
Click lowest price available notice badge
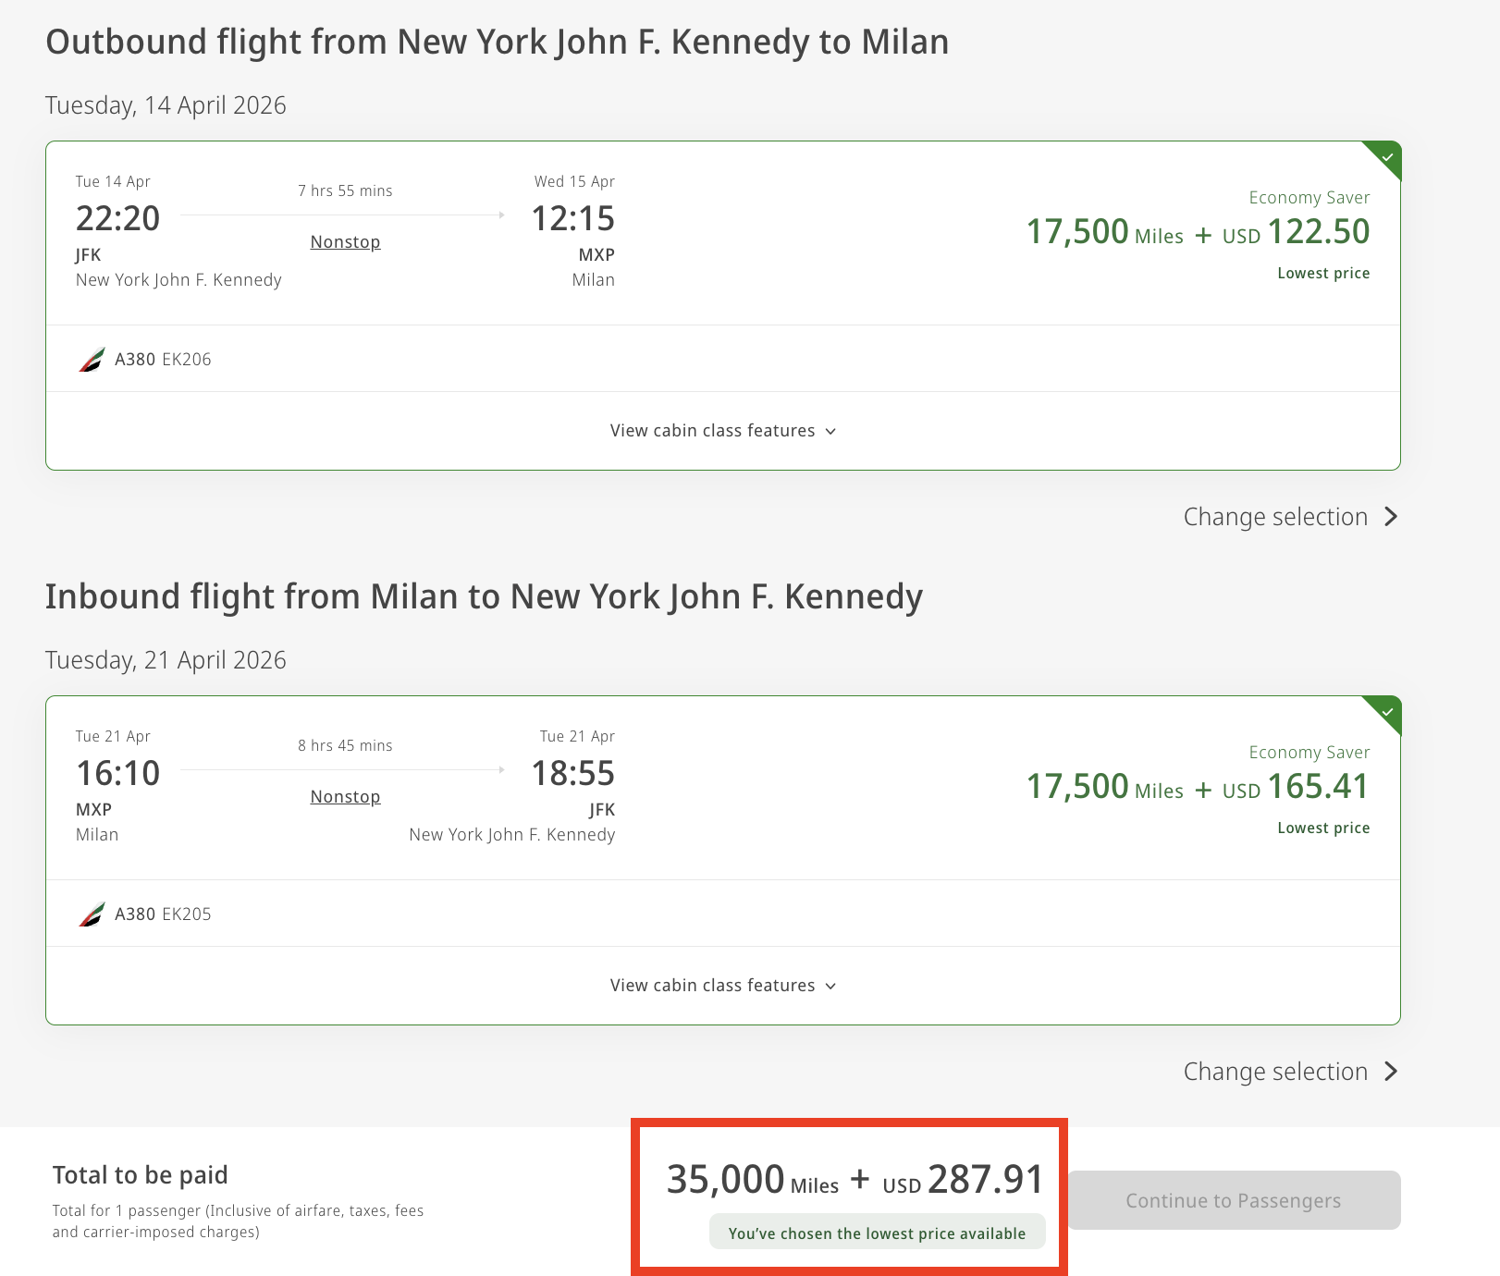point(877,1233)
